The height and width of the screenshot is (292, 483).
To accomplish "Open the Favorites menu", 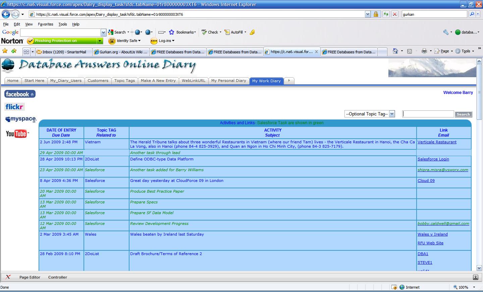I will pyautogui.click(x=45, y=24).
